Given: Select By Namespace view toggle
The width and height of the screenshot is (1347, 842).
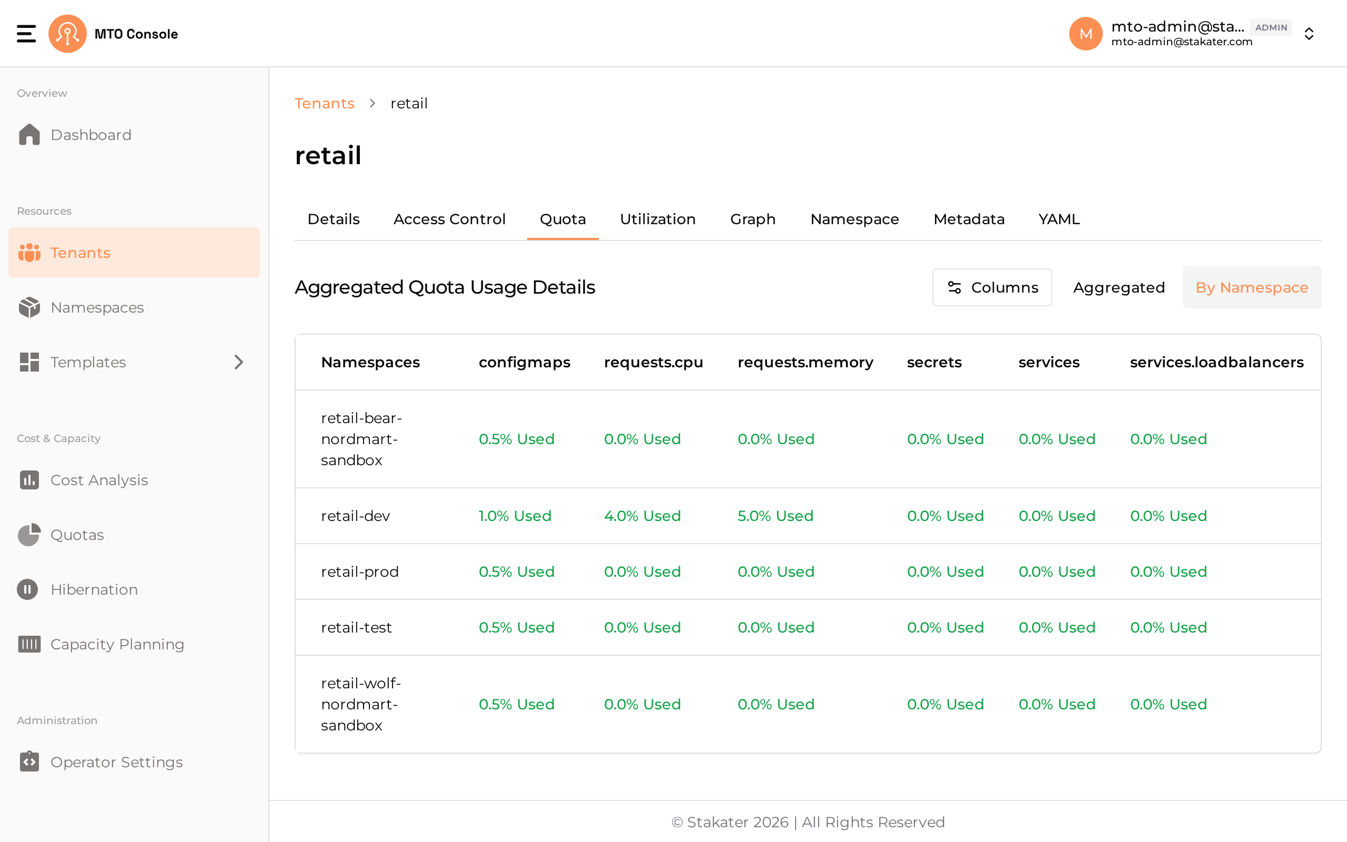Looking at the screenshot, I should click(x=1252, y=287).
